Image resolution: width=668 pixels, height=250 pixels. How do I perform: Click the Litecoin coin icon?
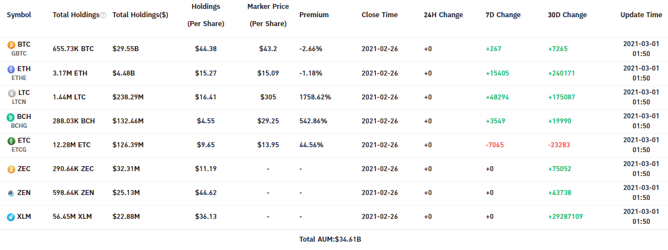pyautogui.click(x=11, y=93)
